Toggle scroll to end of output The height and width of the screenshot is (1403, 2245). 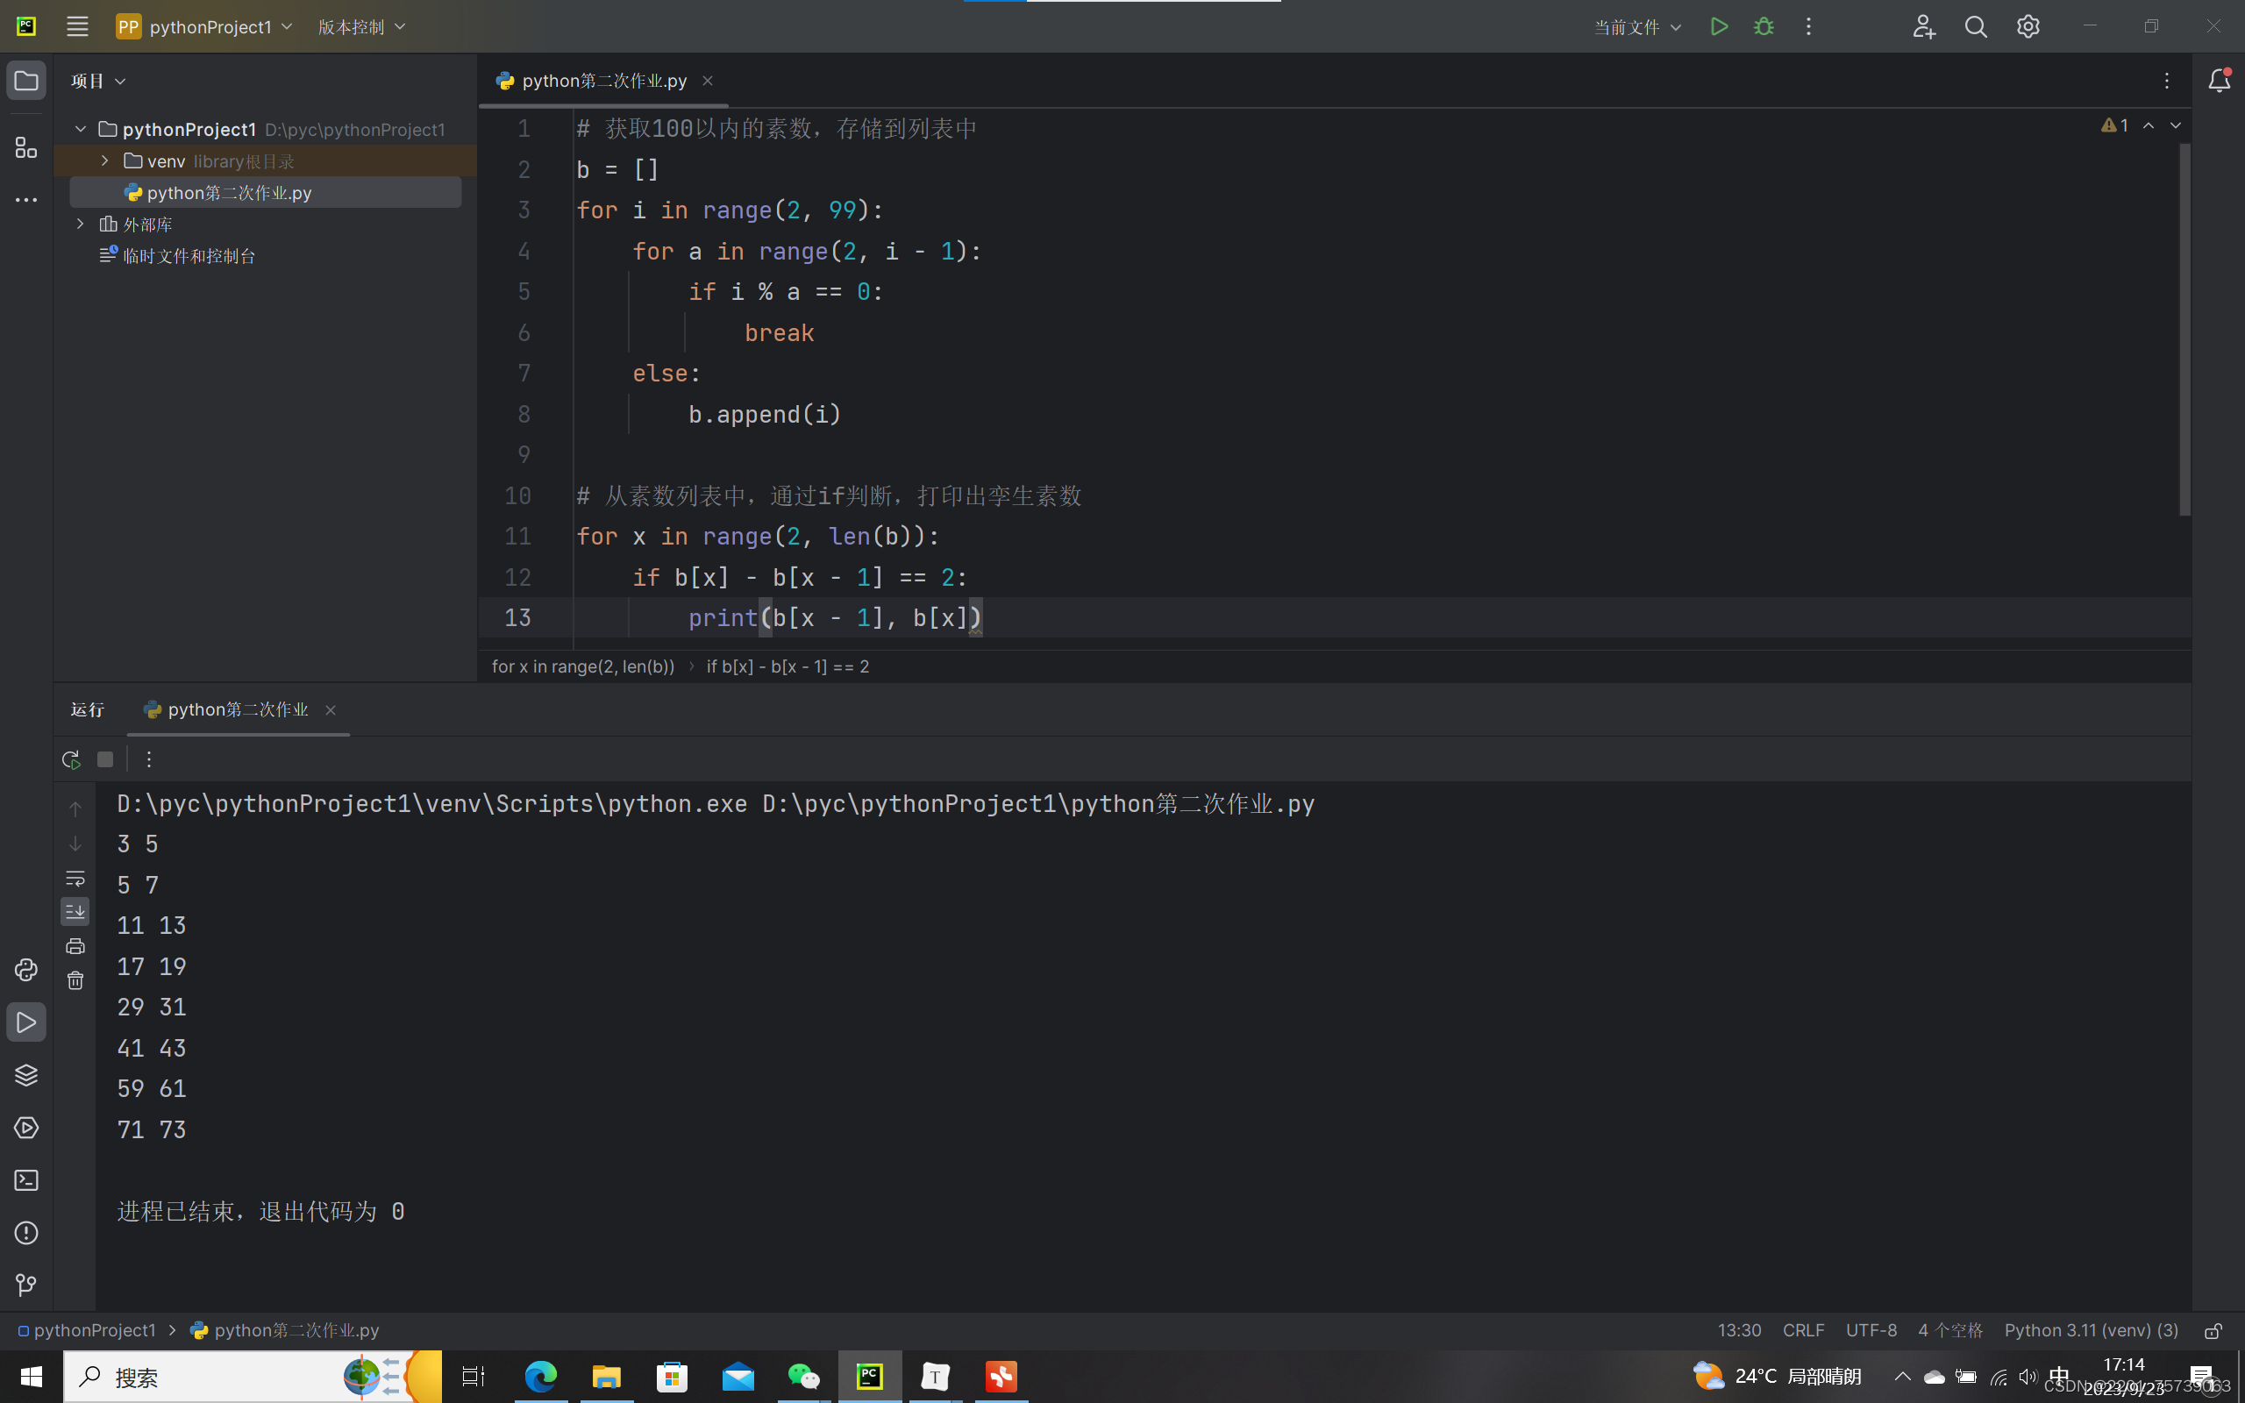[75, 911]
